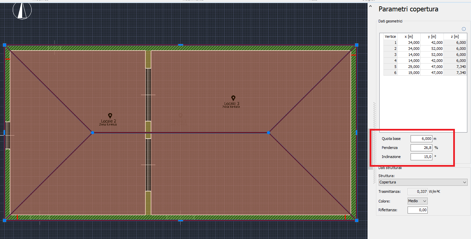471x239 pixels.
Task: Click the Inclinazione degrees field
Action: [421, 157]
